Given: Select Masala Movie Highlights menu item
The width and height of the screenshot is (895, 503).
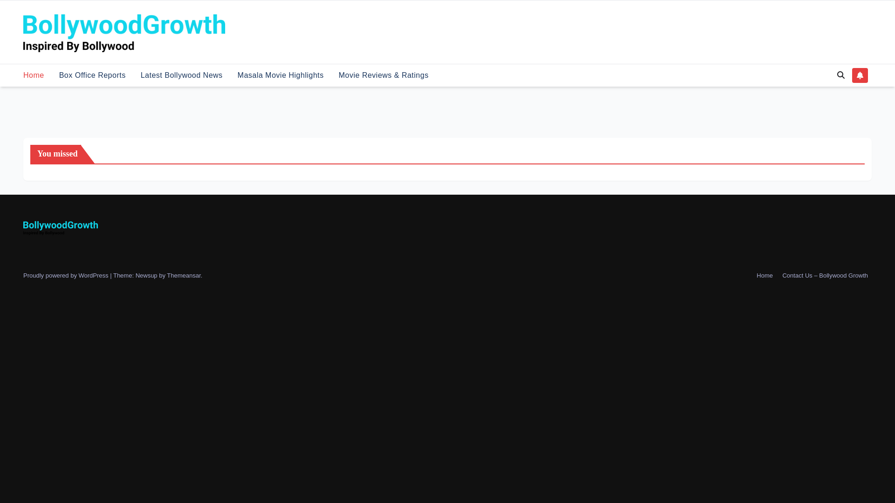Looking at the screenshot, I should (x=280, y=75).
